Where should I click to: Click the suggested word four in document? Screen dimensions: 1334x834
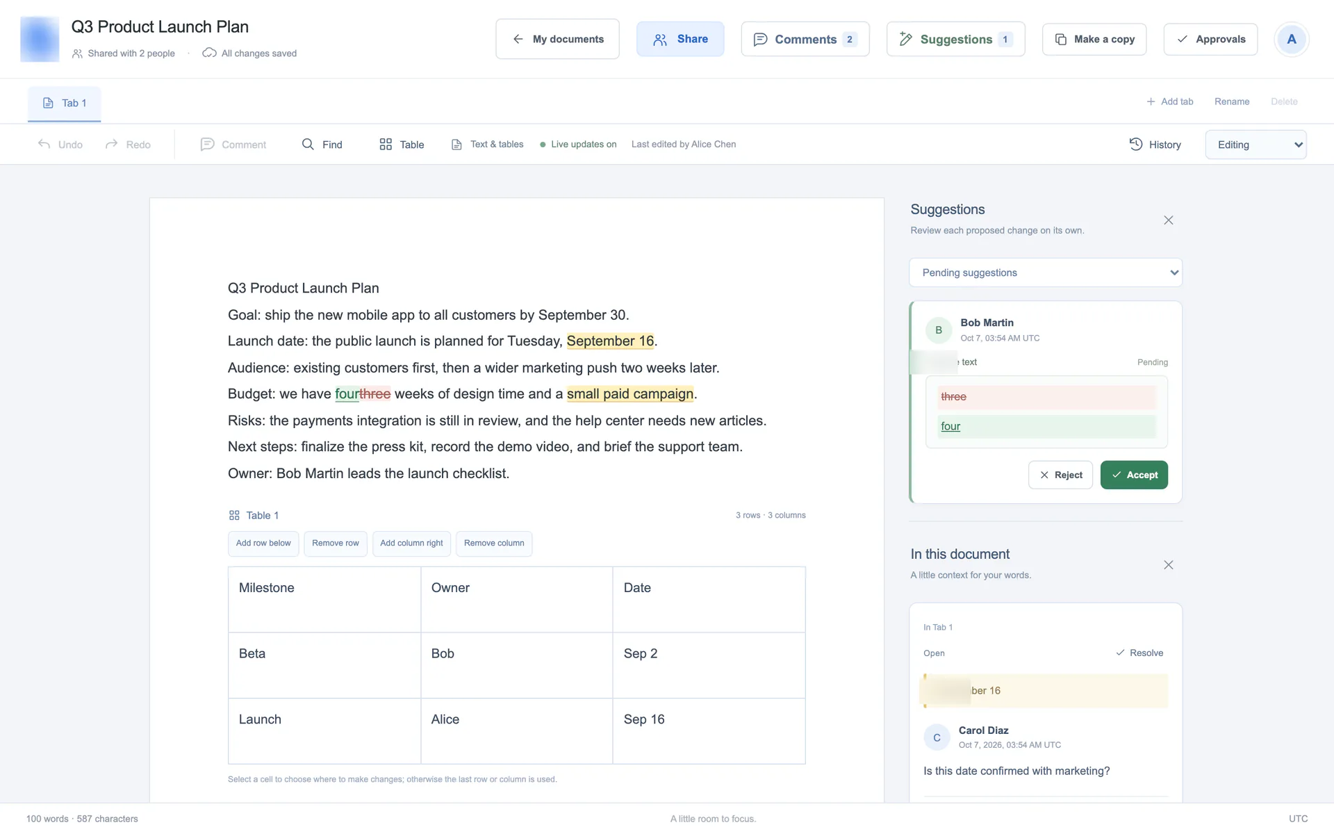347,394
